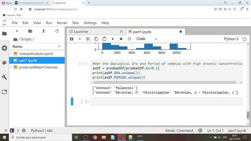Viewport: 251px width, 141px height.
Task: Open the File menu
Action: point(15,23)
